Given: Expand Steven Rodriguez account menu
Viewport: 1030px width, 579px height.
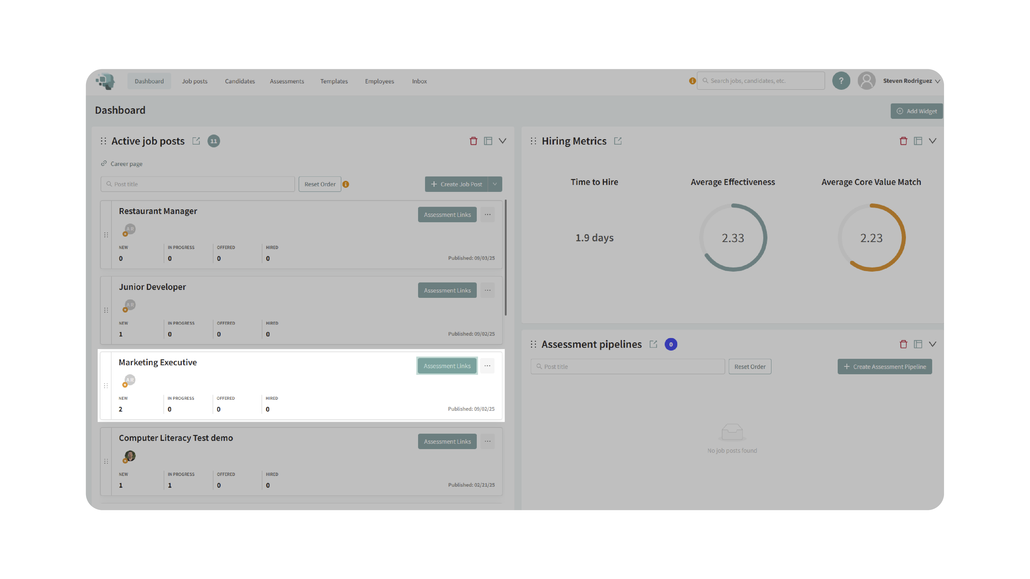Looking at the screenshot, I should (x=937, y=81).
